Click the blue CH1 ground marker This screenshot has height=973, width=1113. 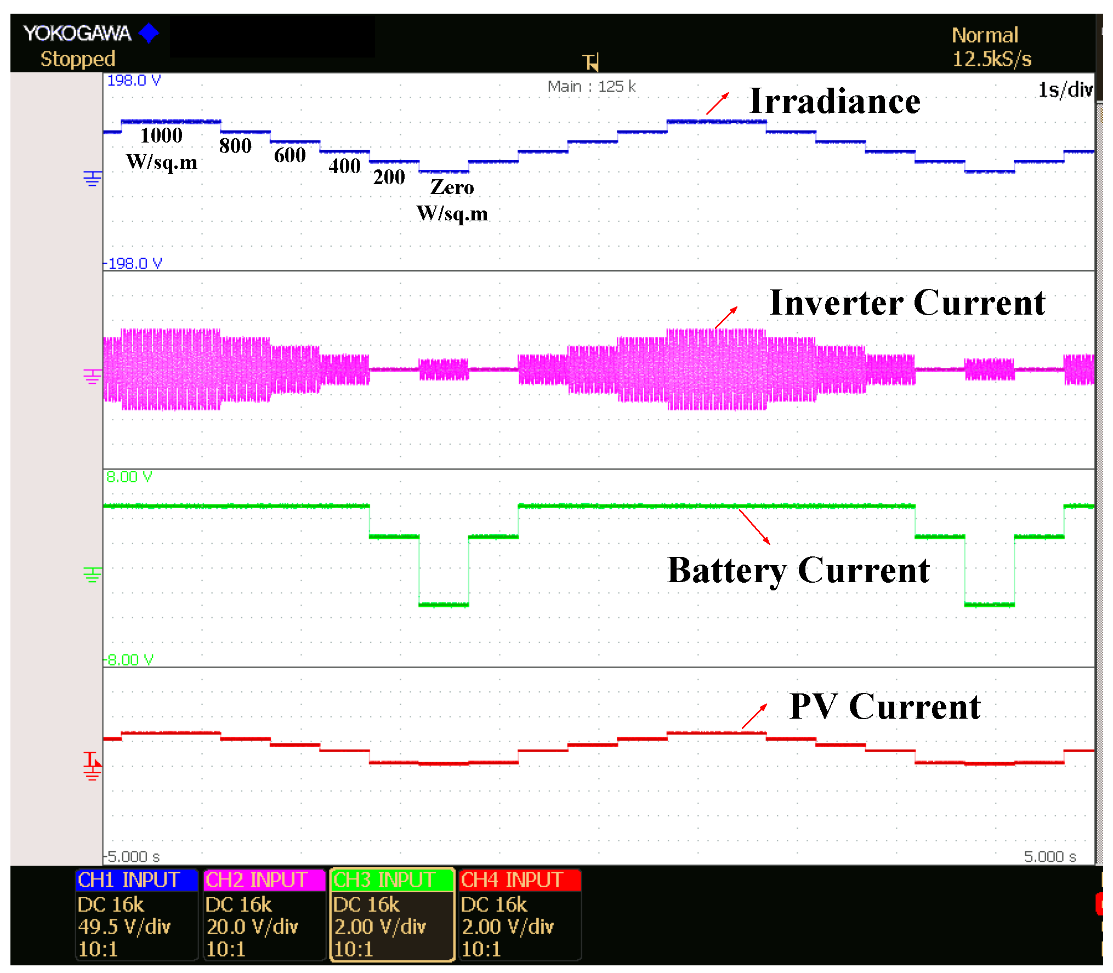[92, 178]
